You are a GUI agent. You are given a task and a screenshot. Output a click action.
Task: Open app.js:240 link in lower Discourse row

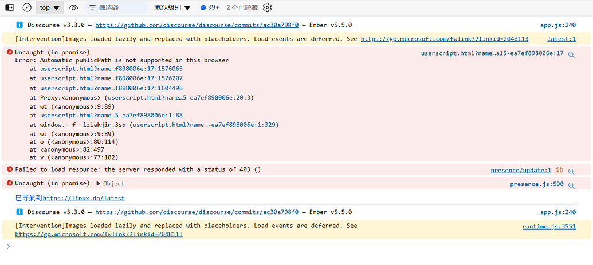558,212
